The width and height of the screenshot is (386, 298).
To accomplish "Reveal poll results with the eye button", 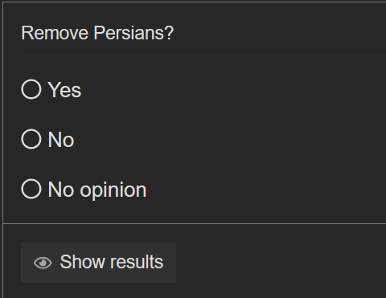I will click(x=98, y=263).
